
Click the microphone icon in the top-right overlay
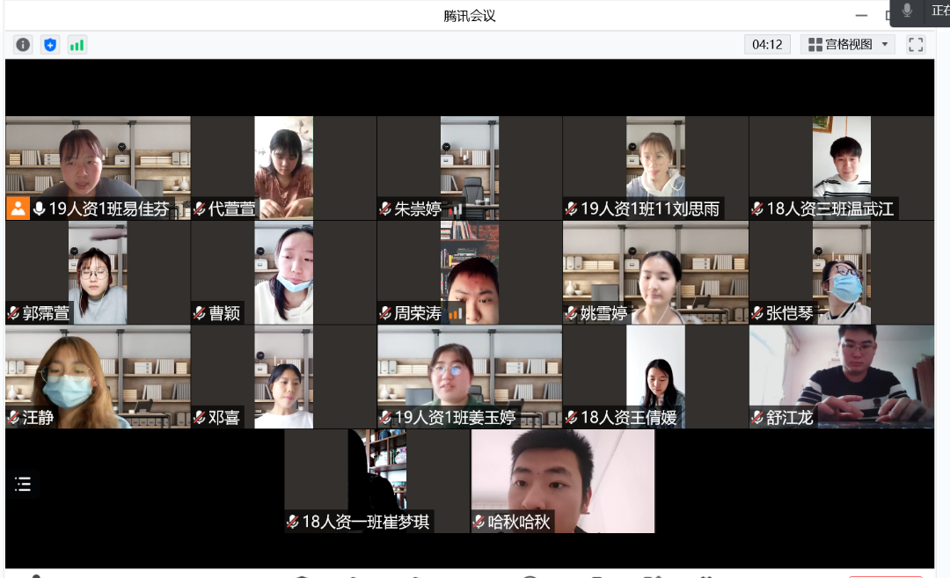pyautogui.click(x=907, y=11)
